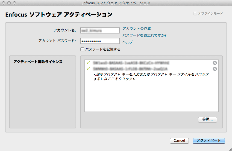Click the アクティベート済みライセンス heading
Viewport: 232px width, 151px height.
coord(38,62)
